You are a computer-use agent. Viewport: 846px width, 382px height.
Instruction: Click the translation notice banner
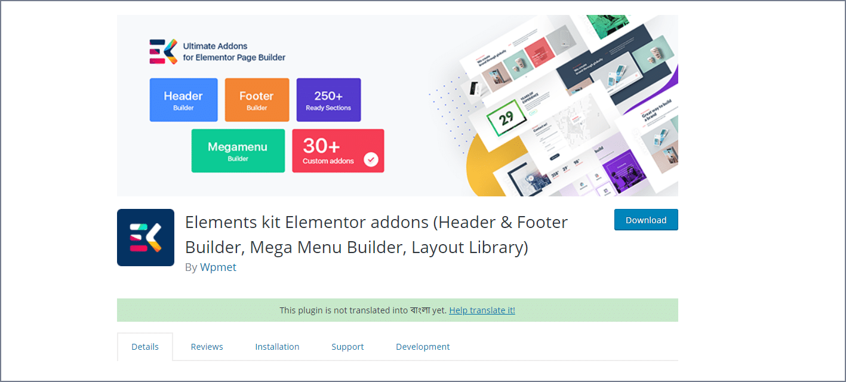[x=398, y=310]
